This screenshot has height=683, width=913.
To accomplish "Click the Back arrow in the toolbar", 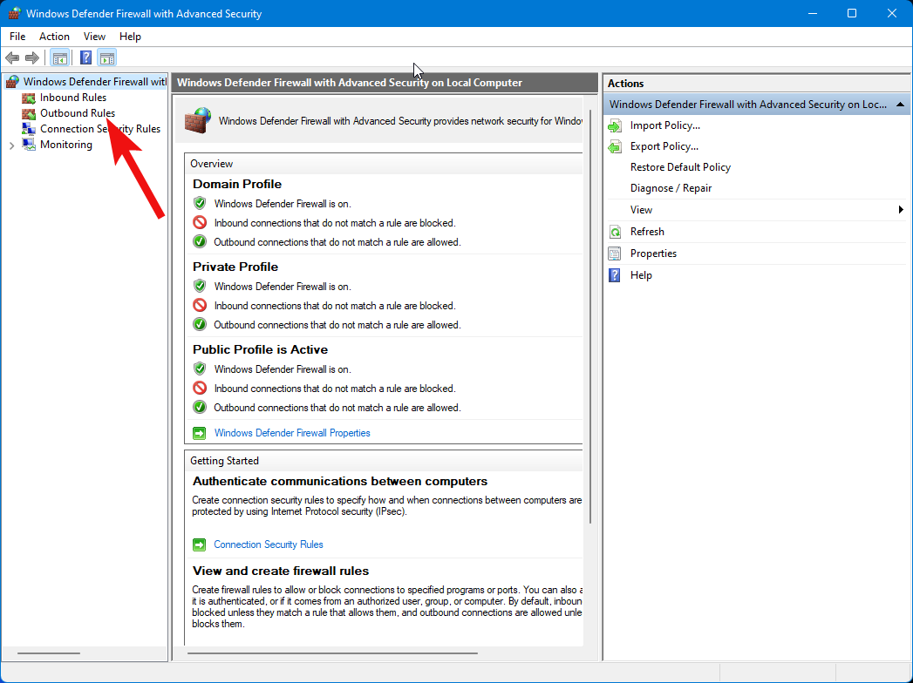I will click(12, 58).
